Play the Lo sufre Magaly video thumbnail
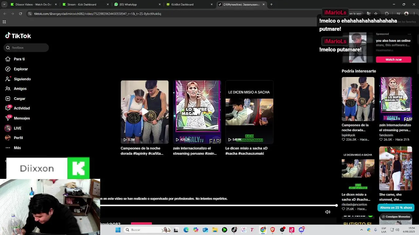This screenshot has height=235, width=419. click(x=197, y=112)
